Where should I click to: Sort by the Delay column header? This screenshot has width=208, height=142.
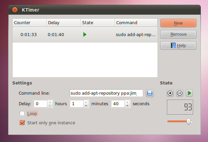pyautogui.click(x=63, y=23)
